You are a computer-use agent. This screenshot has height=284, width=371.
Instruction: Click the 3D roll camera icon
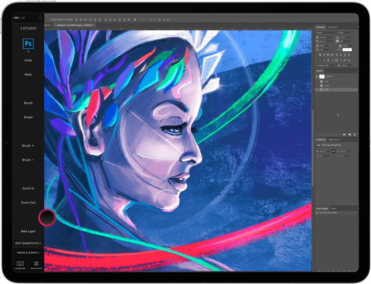click(x=155, y=20)
